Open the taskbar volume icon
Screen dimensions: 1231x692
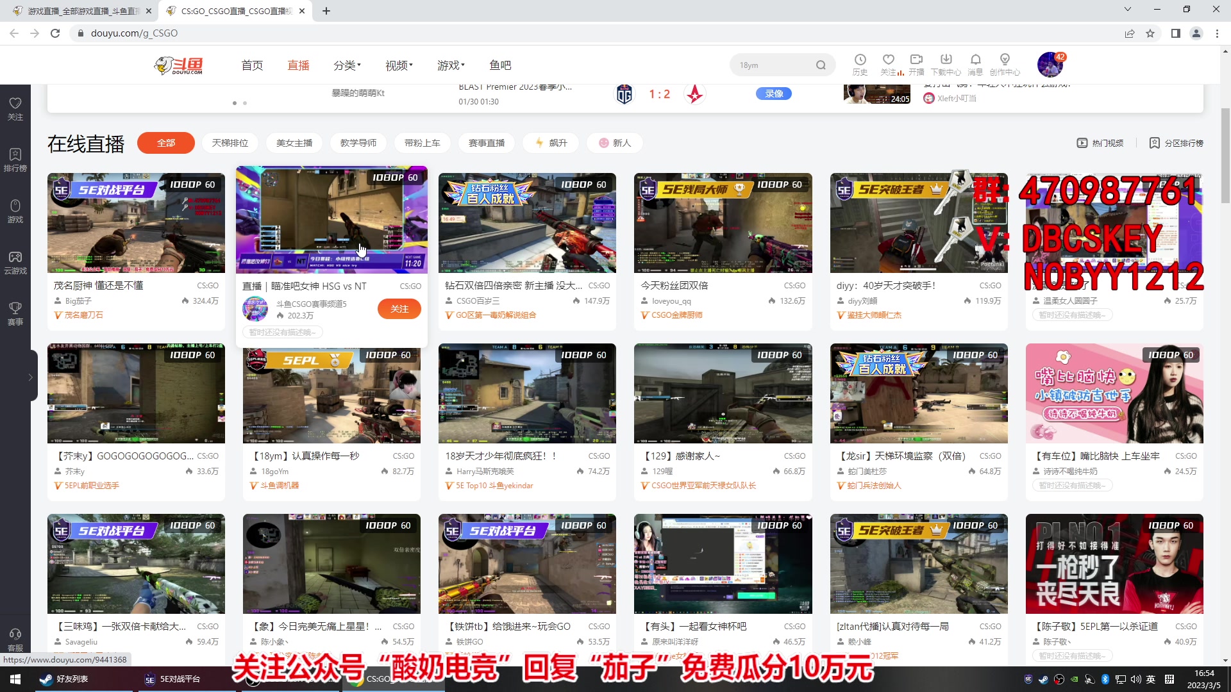pos(1135,679)
